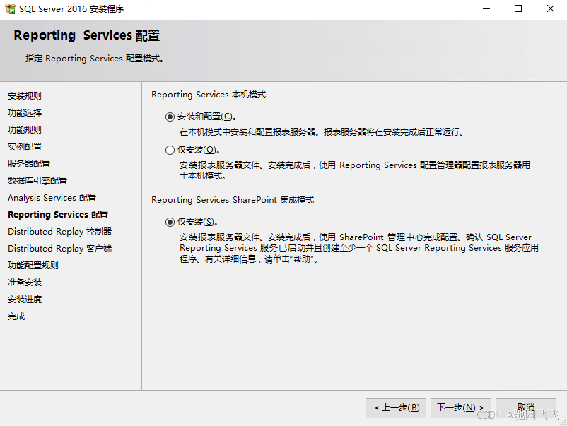This screenshot has height=426, width=567.
Task: Select Analysis Services 配置 in sidebar
Action: point(52,198)
